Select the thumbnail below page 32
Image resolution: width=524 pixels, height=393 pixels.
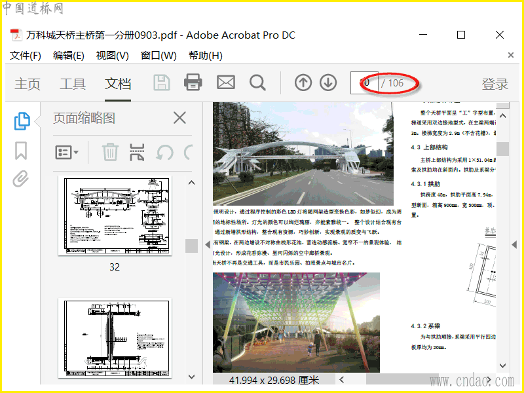tap(115, 338)
